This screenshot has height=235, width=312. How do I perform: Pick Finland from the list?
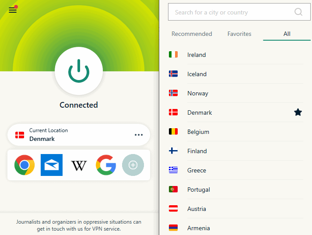pos(236,151)
